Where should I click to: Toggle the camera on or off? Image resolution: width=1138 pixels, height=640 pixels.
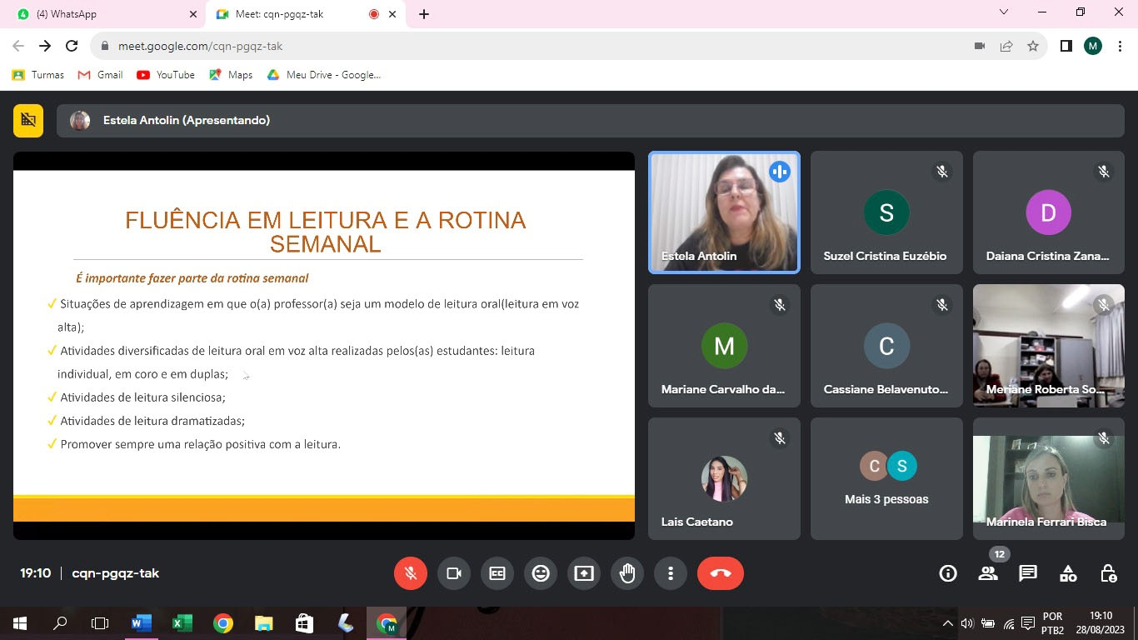(454, 573)
